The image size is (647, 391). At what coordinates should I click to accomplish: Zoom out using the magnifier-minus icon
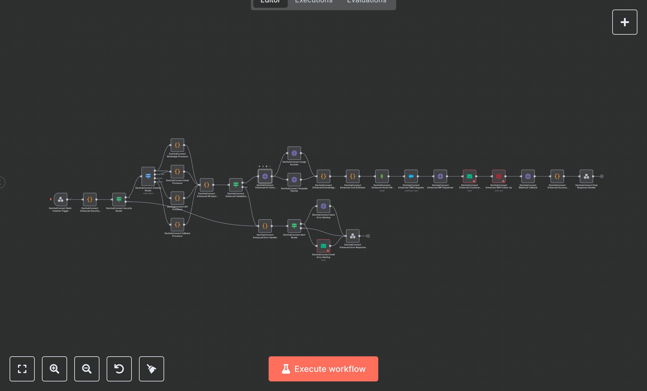coord(87,369)
